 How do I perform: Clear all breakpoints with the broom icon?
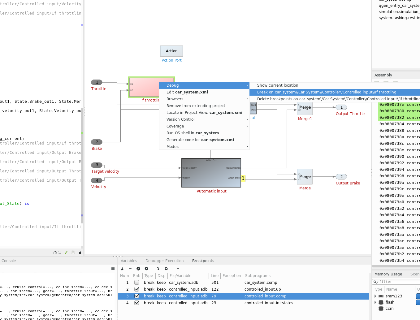(122, 269)
